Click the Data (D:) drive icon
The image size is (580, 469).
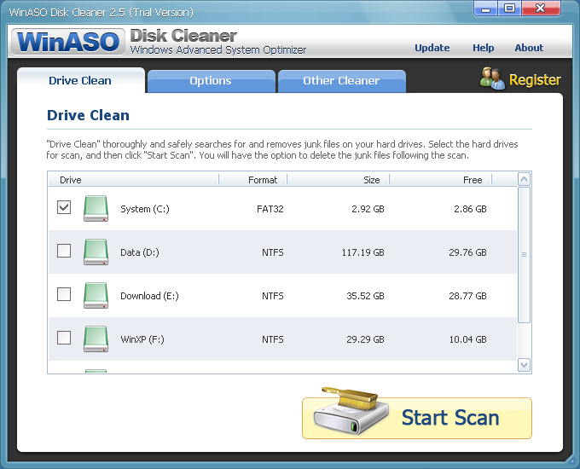(96, 252)
